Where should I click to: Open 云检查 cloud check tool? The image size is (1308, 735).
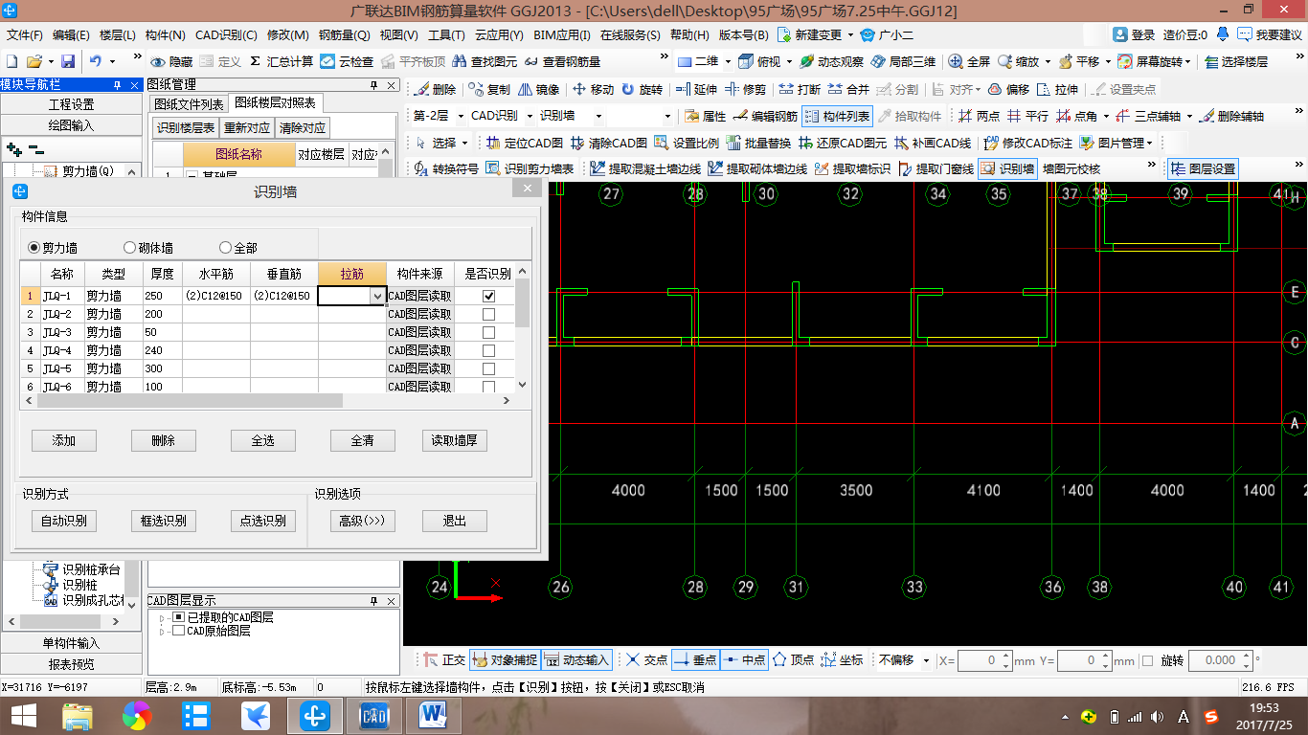[x=347, y=61]
